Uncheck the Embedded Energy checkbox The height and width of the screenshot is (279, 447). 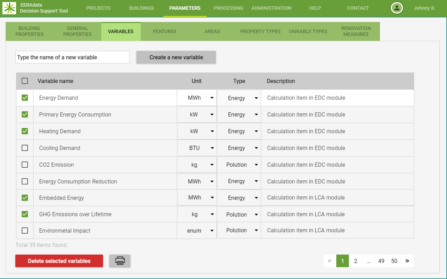(x=25, y=198)
